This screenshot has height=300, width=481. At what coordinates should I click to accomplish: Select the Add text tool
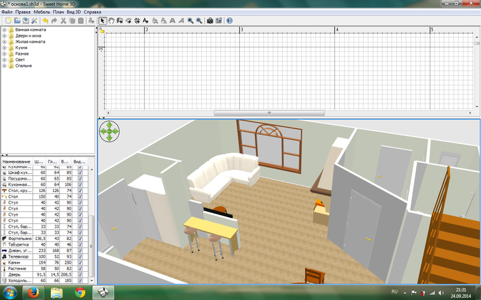(x=146, y=21)
